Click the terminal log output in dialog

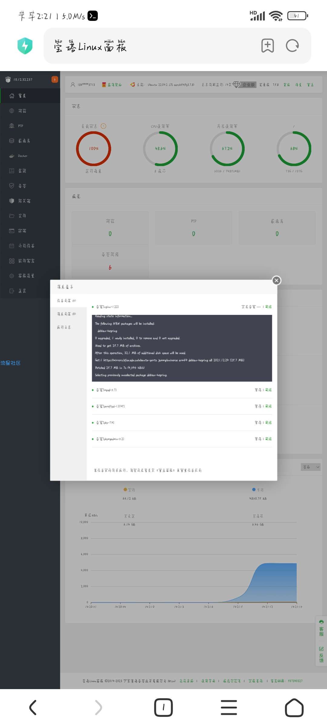182,348
